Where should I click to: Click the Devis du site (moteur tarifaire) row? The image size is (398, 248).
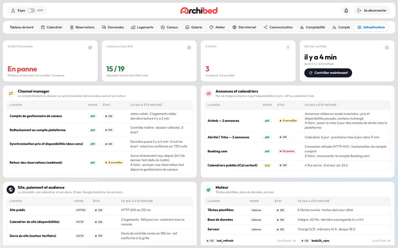click(x=100, y=236)
